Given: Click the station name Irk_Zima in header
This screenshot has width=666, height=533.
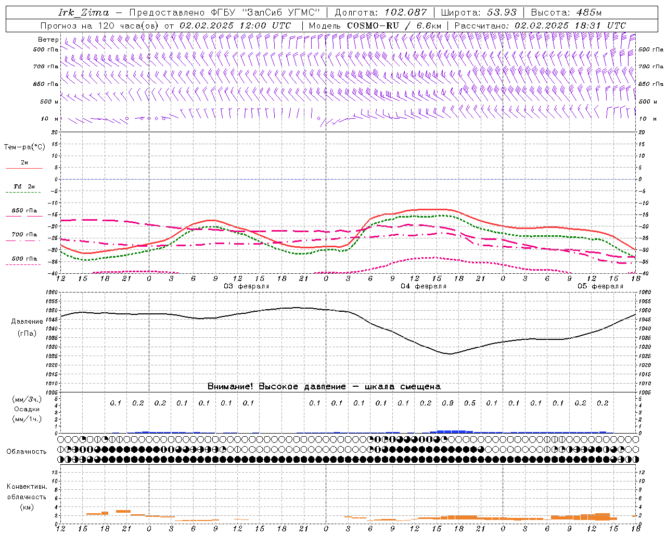Looking at the screenshot, I should tap(84, 12).
